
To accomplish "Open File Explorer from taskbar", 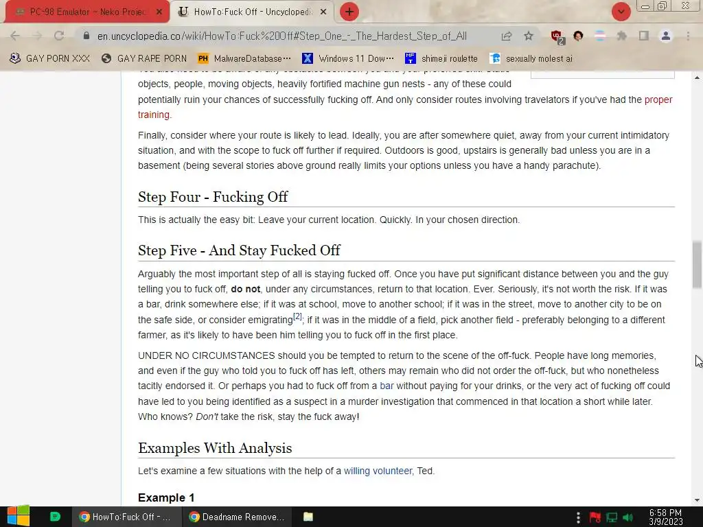I will pyautogui.click(x=308, y=517).
